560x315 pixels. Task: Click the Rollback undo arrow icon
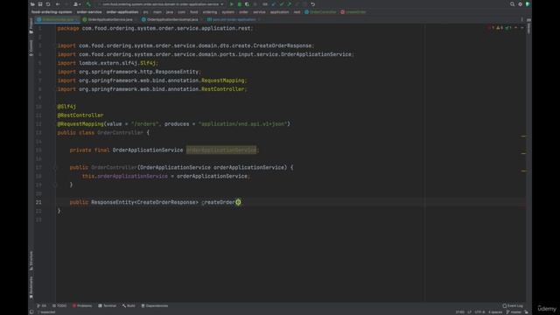coord(313,4)
